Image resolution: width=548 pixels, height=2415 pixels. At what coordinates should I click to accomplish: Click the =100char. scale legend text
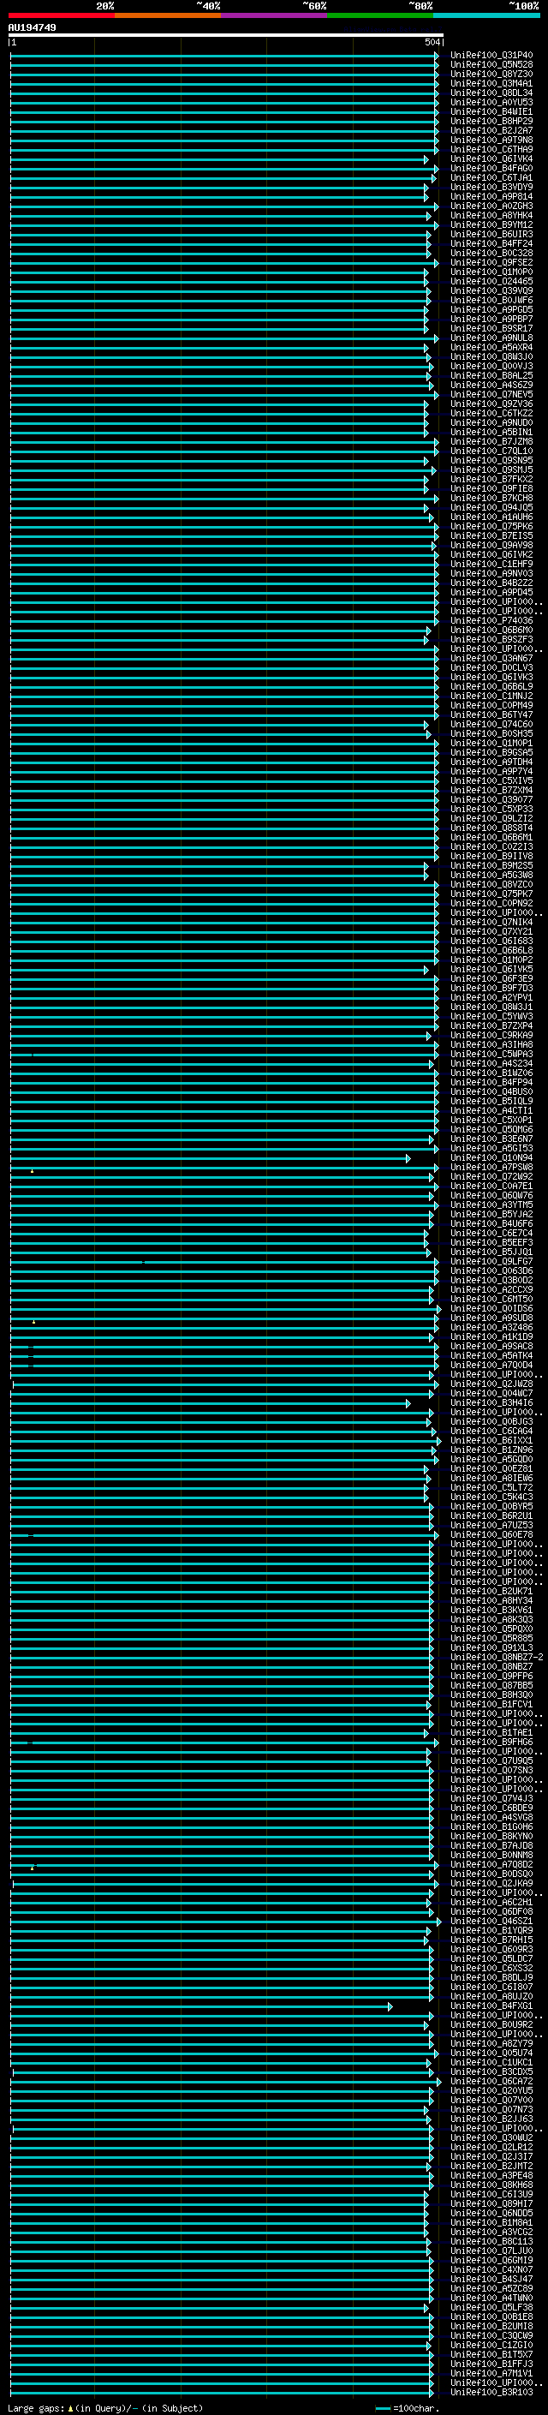[x=416, y=2408]
